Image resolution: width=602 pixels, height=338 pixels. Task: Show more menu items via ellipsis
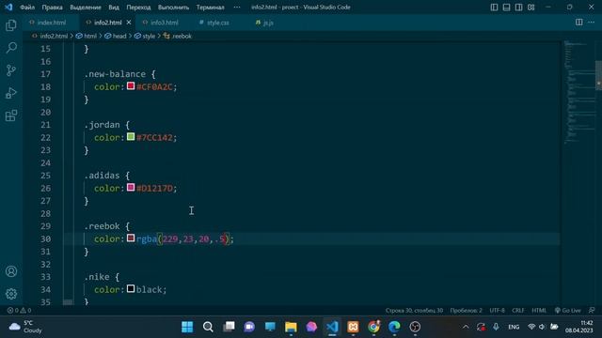[x=237, y=8]
